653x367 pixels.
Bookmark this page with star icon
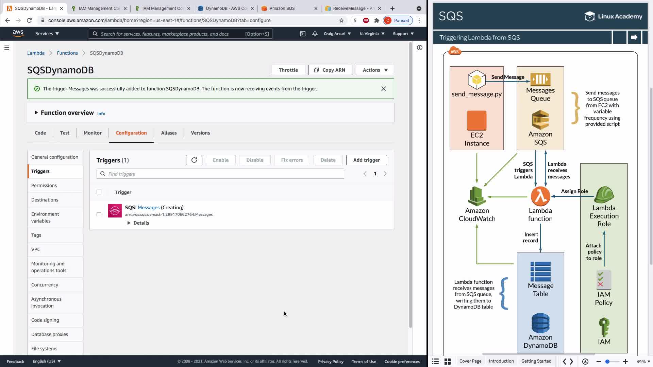coord(341,20)
